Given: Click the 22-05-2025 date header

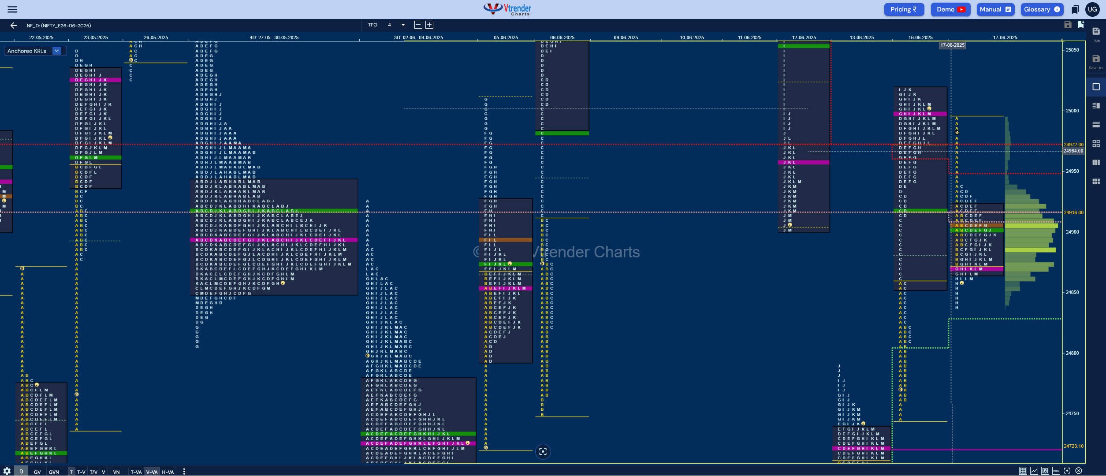Looking at the screenshot, I should pyautogui.click(x=41, y=37).
